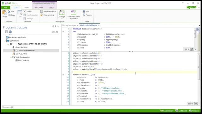Click the collapse all icon in Program structure

[x=57, y=32]
